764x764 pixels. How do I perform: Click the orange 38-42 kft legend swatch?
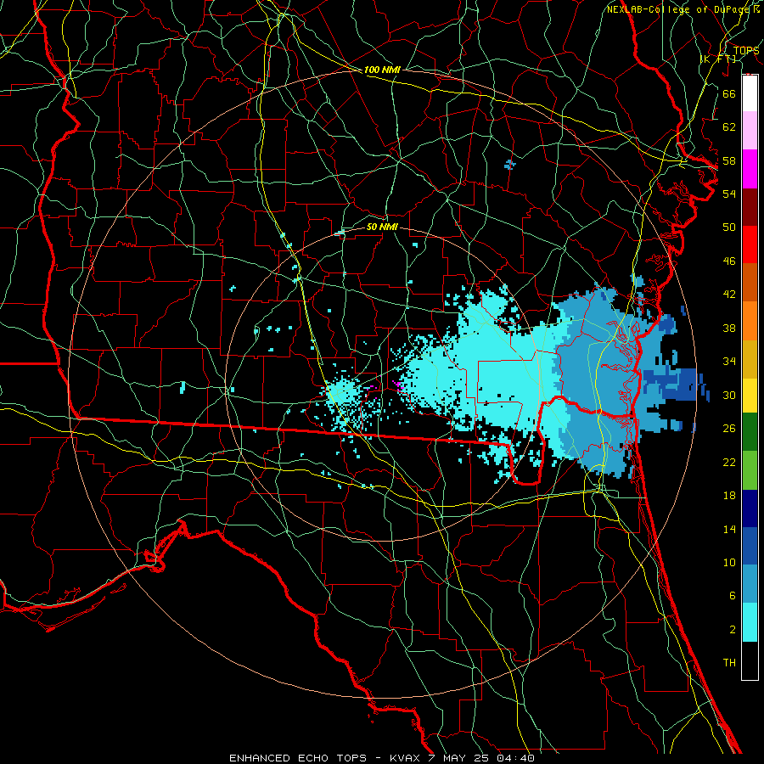tap(750, 320)
